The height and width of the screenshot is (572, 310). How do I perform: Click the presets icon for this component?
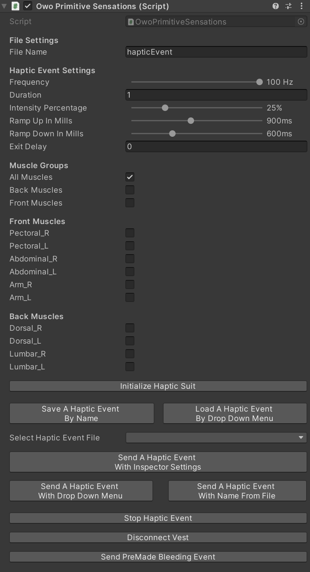click(x=288, y=6)
